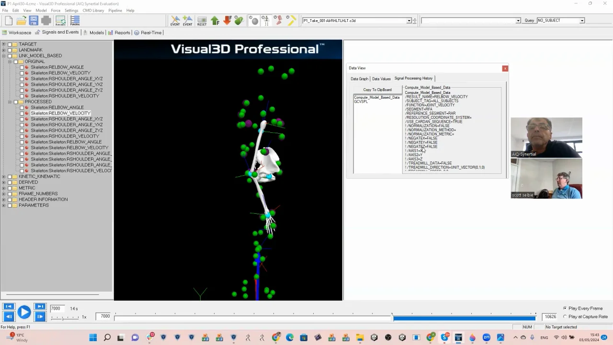
Task: Check the KINETIC_KINEMATIC folder checkbox
Action: pos(9,176)
